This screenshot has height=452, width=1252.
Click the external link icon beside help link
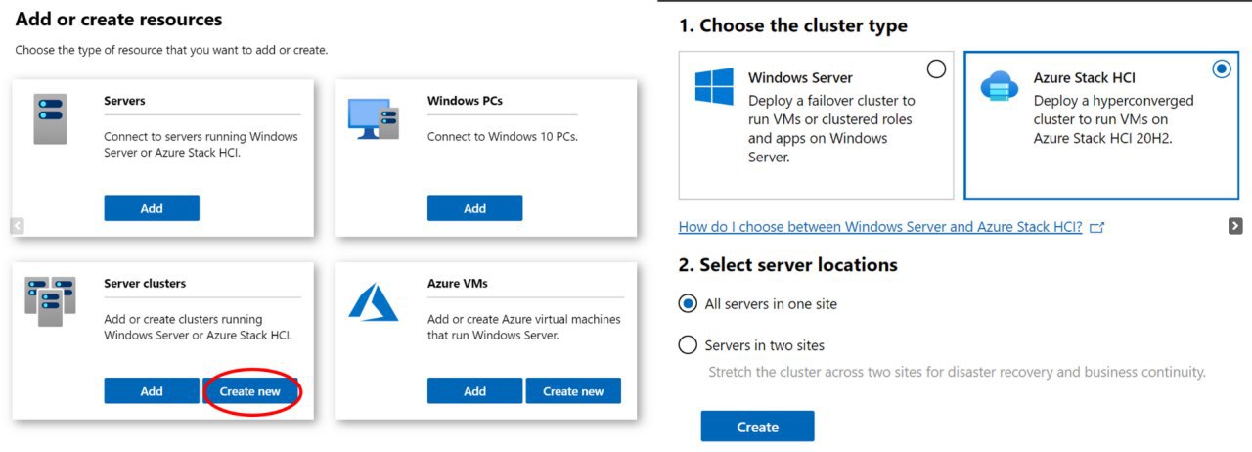point(1097,227)
